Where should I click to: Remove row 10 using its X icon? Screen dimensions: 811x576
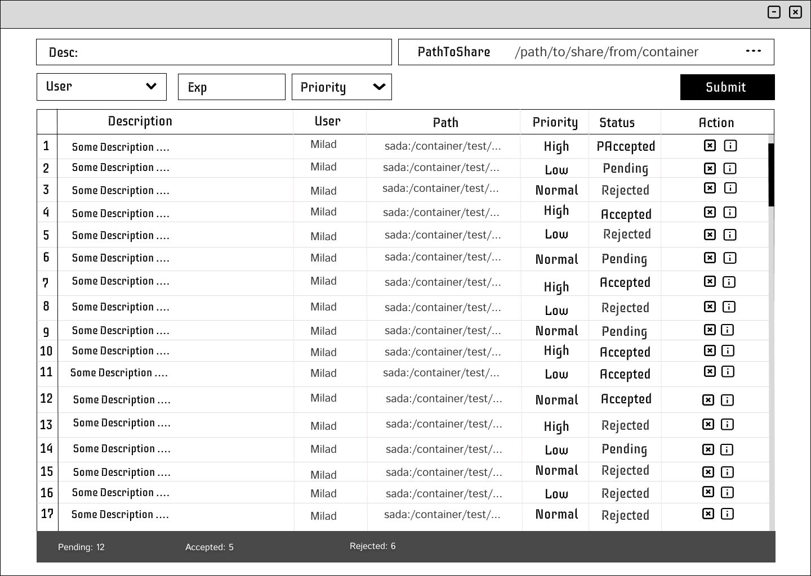coord(710,350)
